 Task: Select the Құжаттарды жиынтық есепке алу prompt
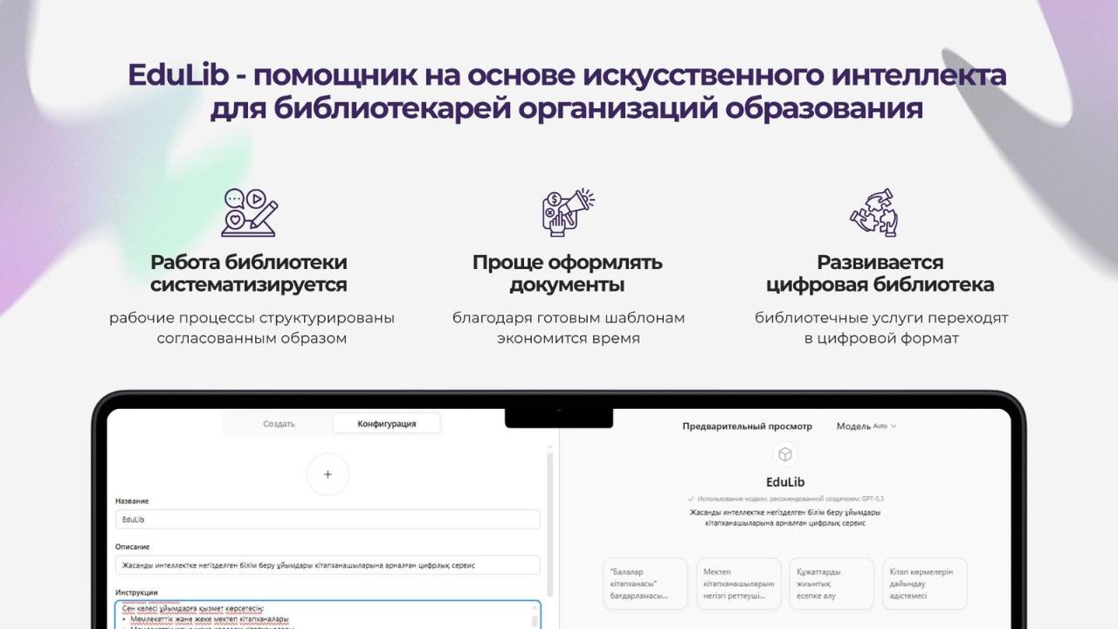coord(832,584)
